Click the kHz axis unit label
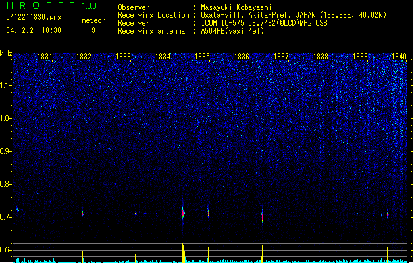This screenshot has height=263, width=414. (x=6, y=53)
